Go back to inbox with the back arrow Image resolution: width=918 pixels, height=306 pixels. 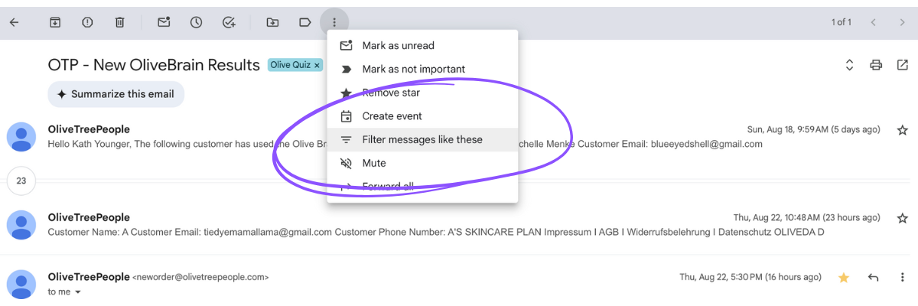(x=14, y=22)
